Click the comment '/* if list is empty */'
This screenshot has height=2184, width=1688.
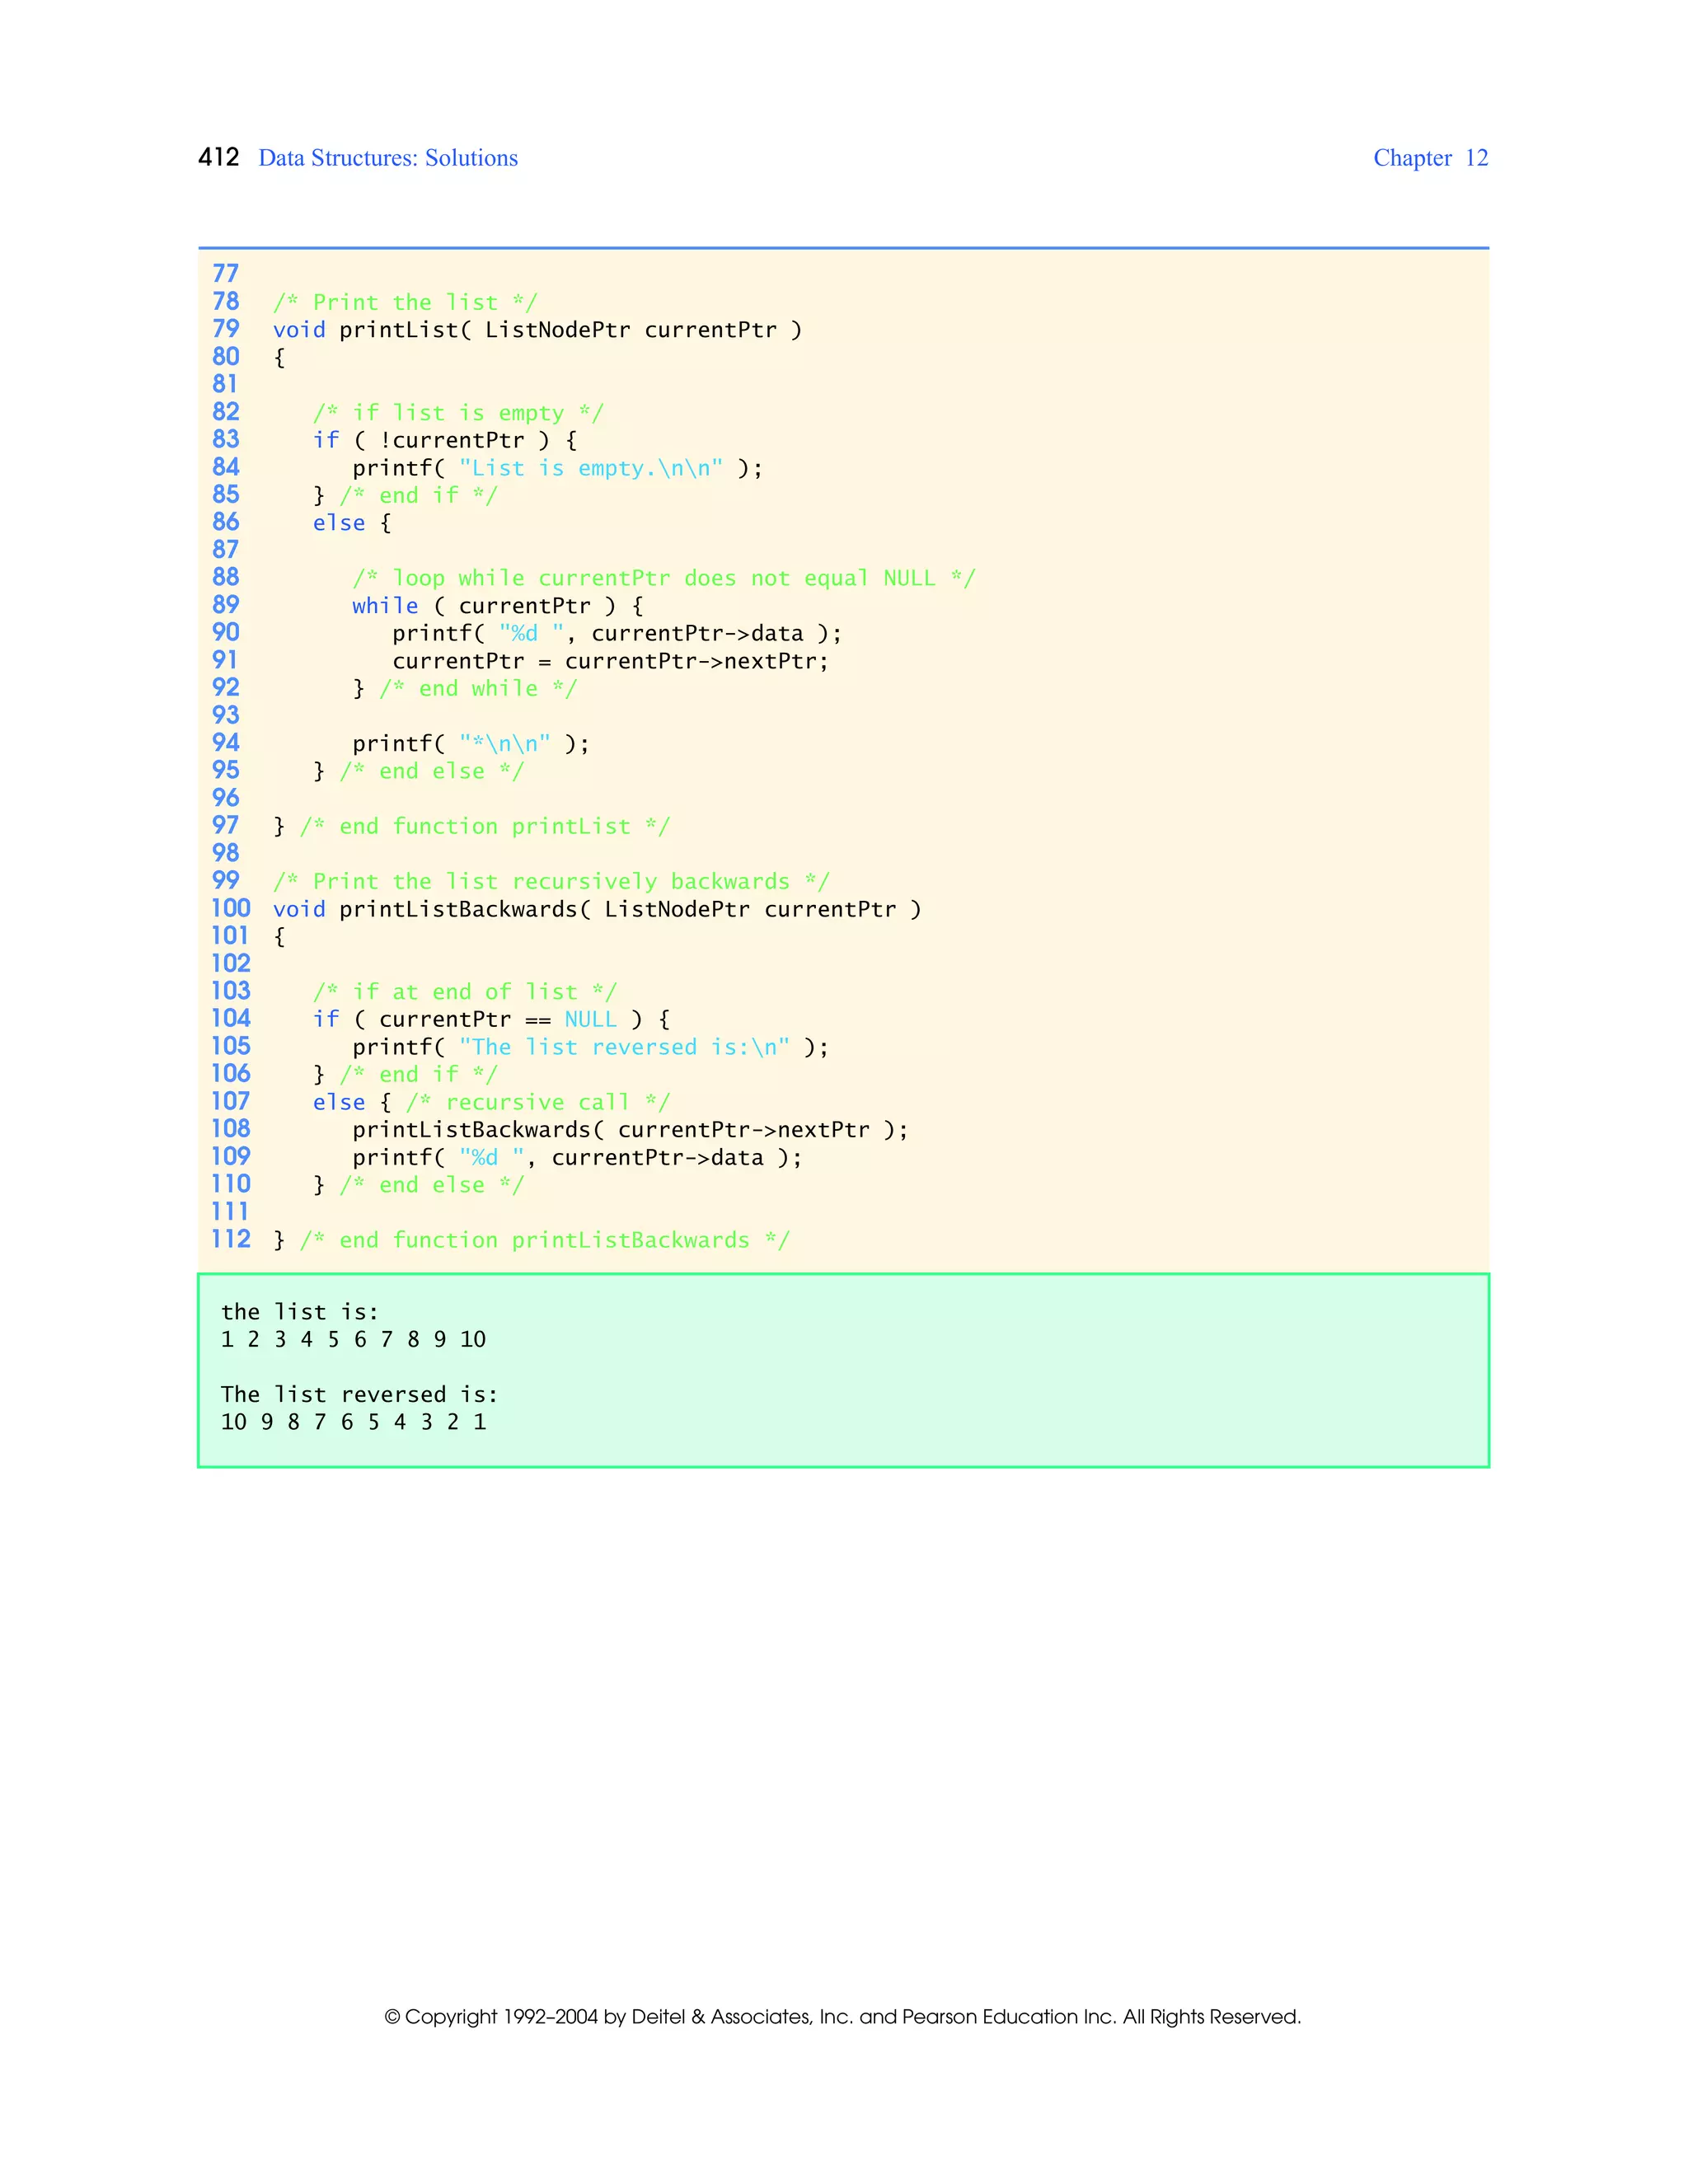(x=458, y=413)
